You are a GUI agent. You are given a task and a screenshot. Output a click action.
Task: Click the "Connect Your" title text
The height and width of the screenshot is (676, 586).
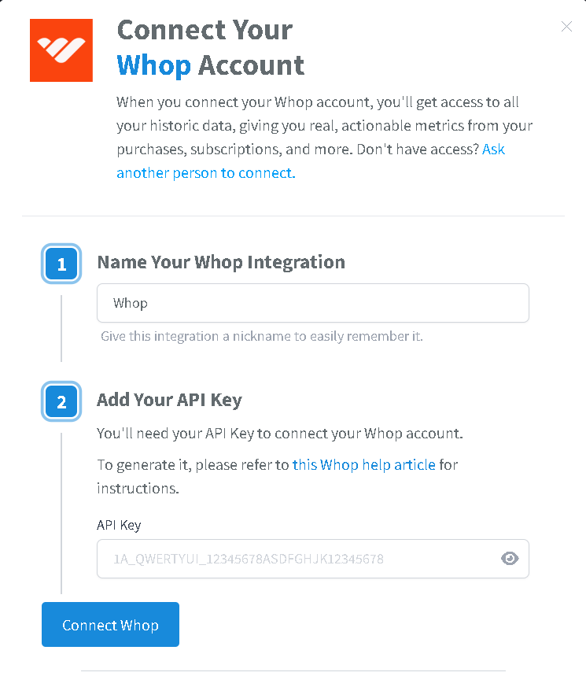(x=205, y=30)
